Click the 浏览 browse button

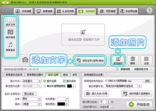tap(147, 81)
